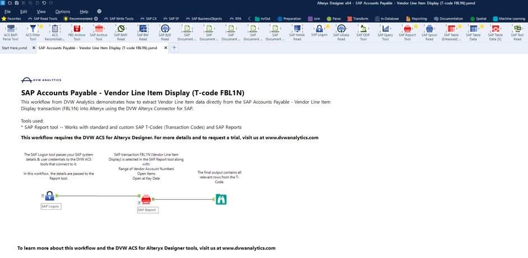528x258 pixels.
Task: Select the SAP Table (Enhanced) tool
Action: [x=451, y=29]
